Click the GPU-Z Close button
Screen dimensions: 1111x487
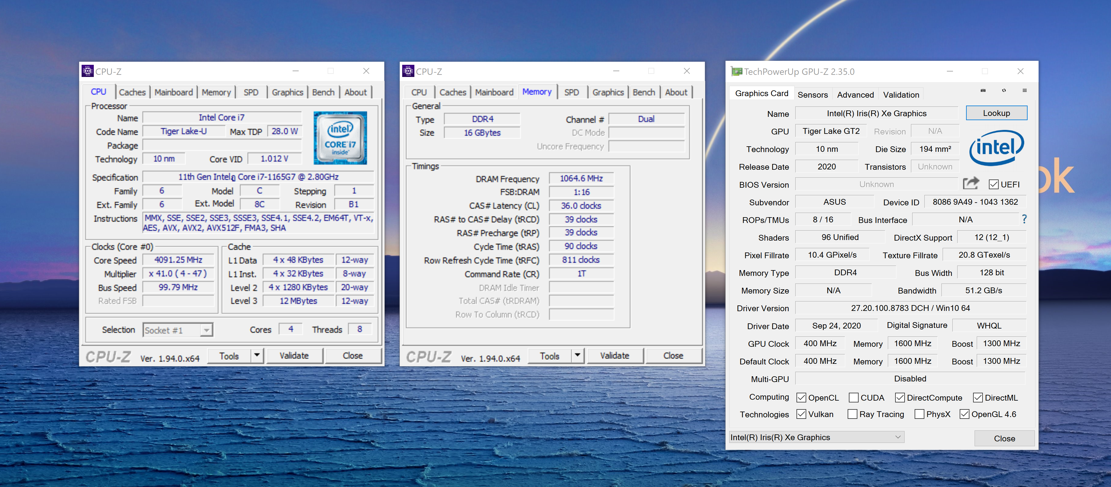click(1004, 438)
